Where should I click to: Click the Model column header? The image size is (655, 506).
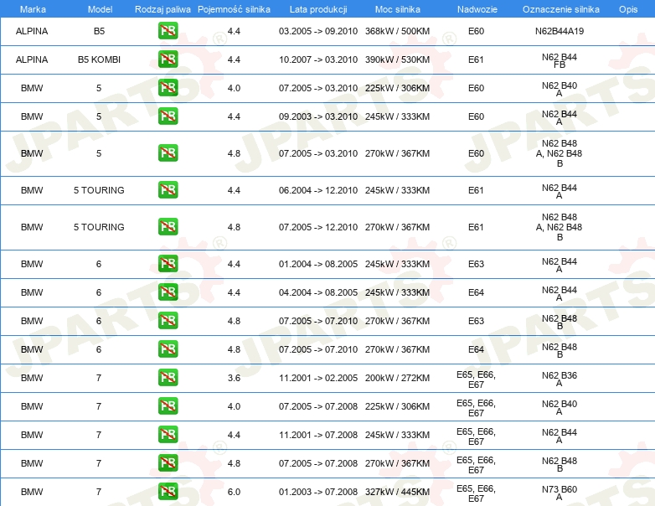click(100, 9)
